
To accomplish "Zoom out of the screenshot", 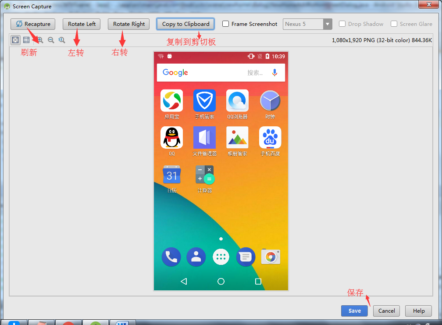I will pyautogui.click(x=51, y=40).
